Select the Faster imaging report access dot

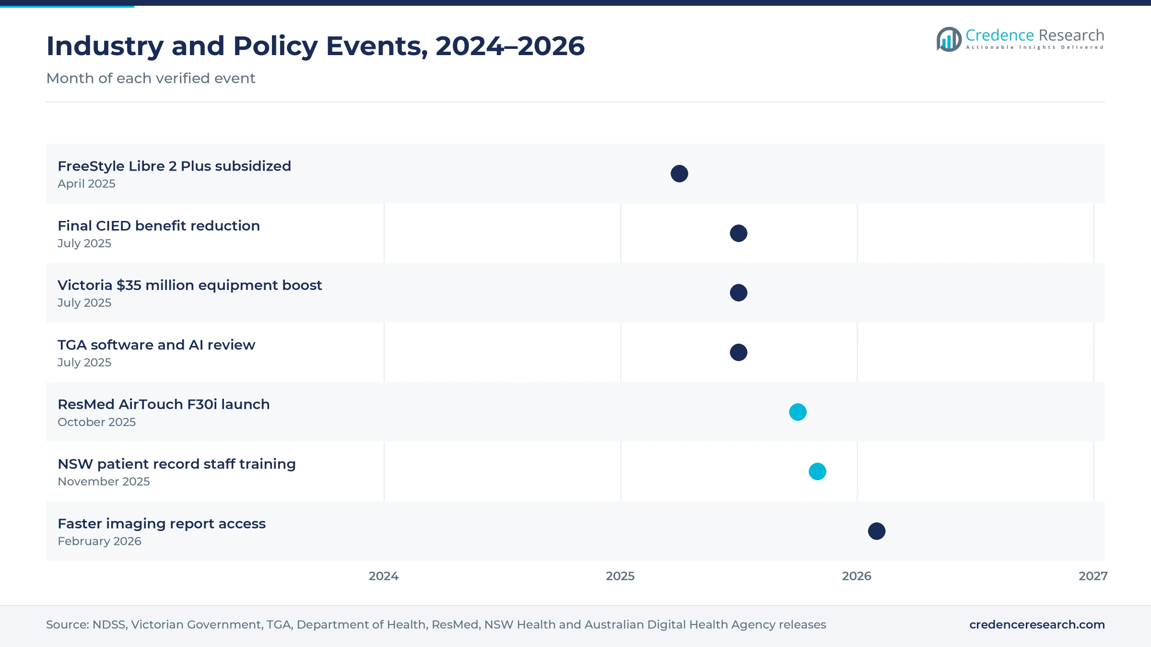877,531
